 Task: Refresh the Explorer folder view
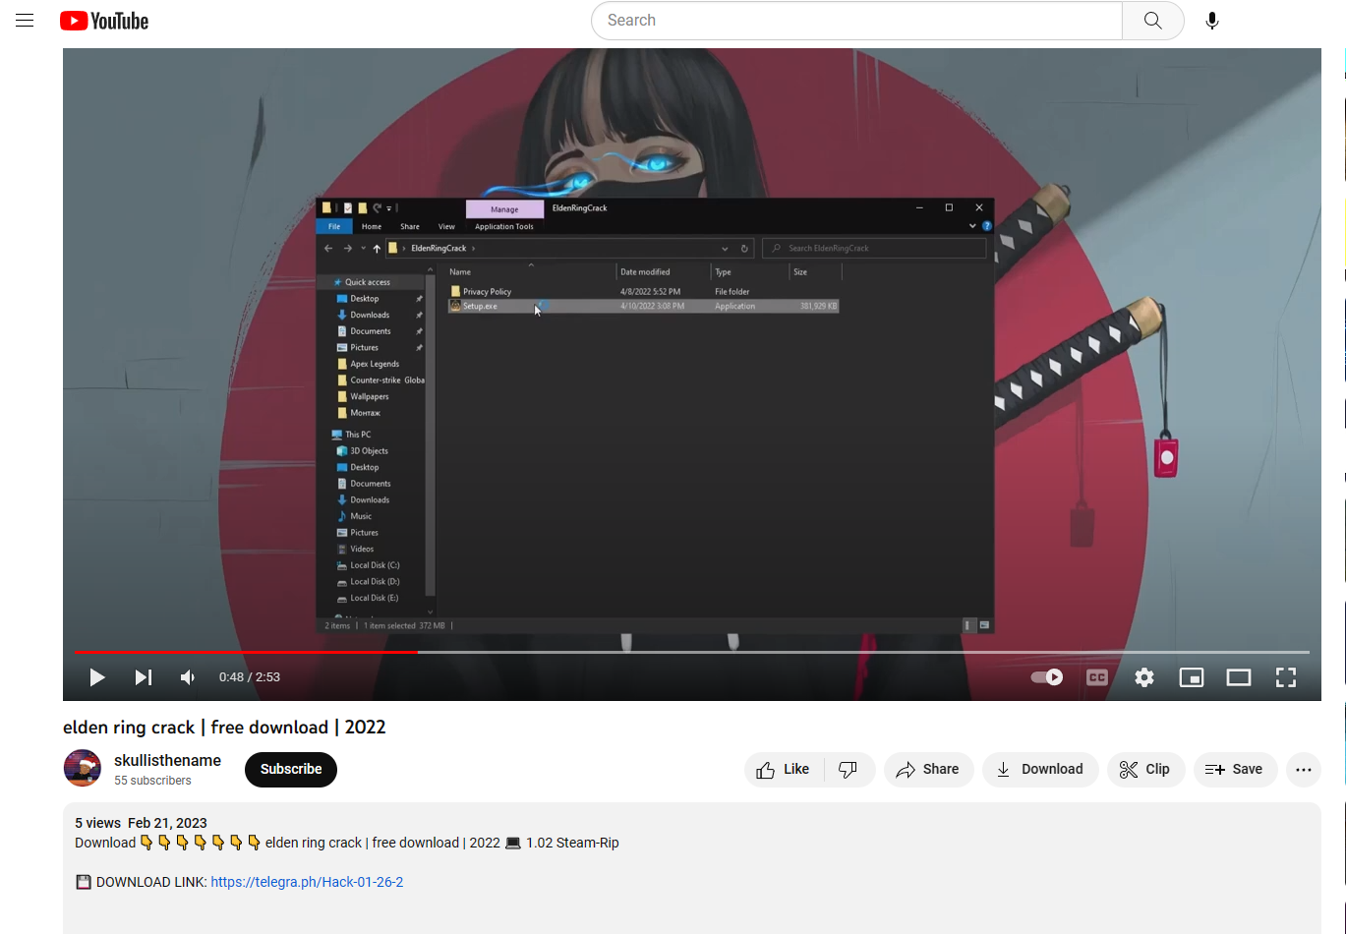(745, 249)
